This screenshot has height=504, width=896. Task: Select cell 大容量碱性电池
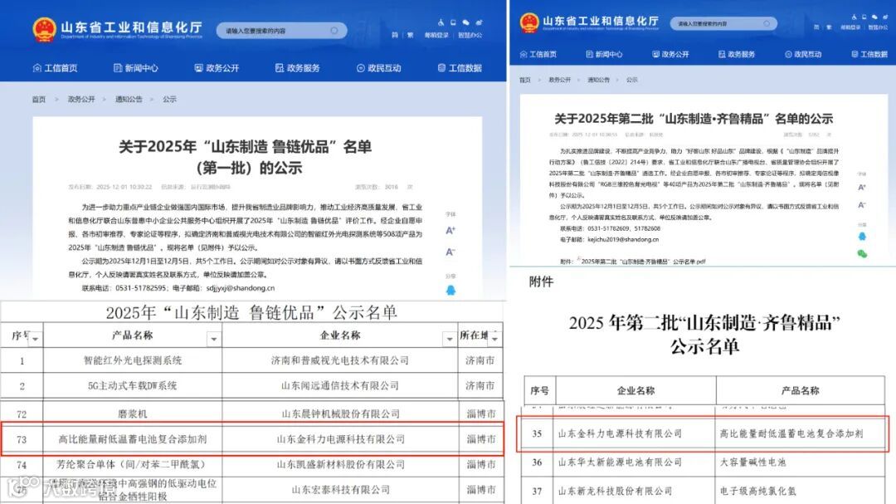coord(801,462)
